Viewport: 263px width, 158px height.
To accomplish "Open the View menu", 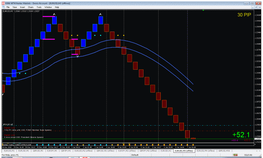I will point(15,7).
